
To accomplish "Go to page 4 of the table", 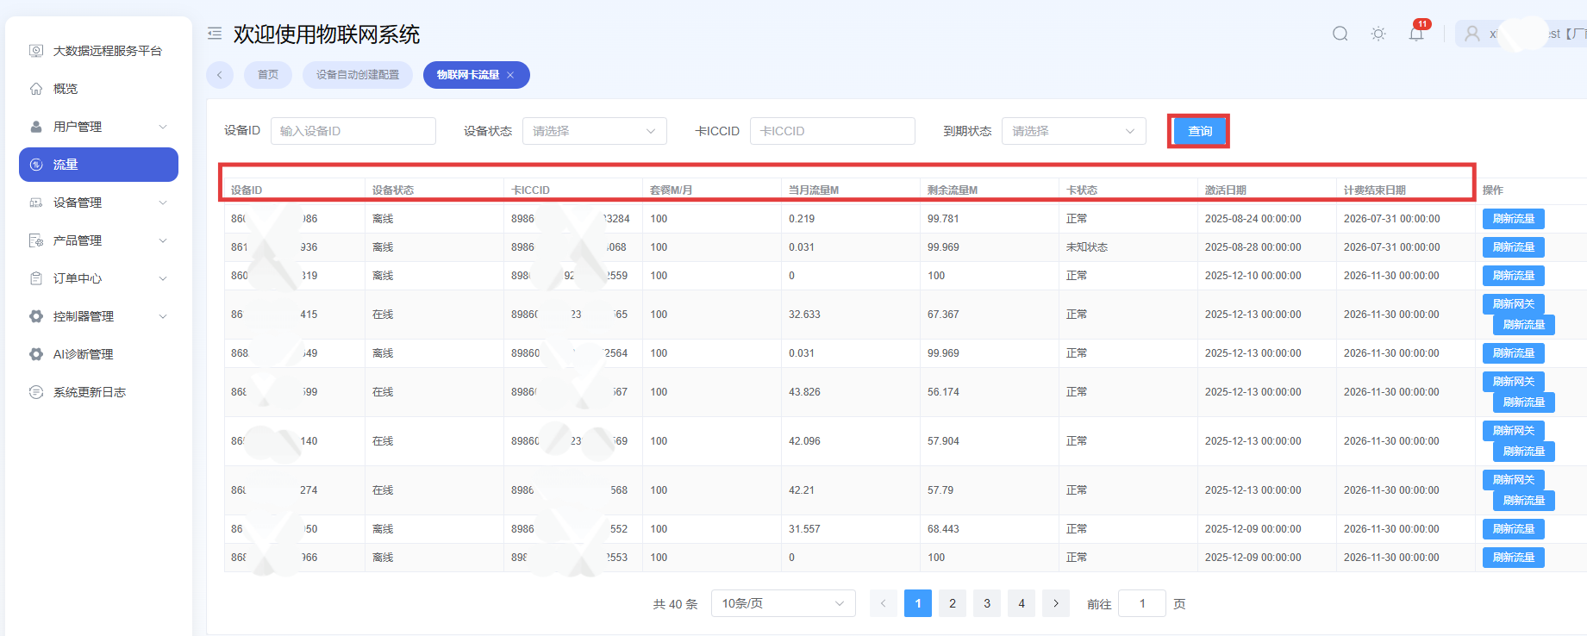I will coord(1022,603).
